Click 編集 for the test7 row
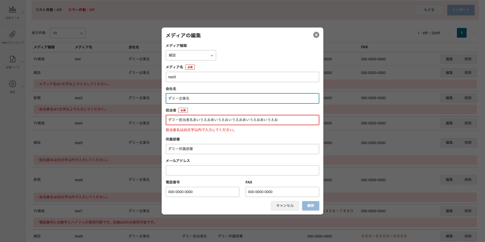 click(x=449, y=211)
